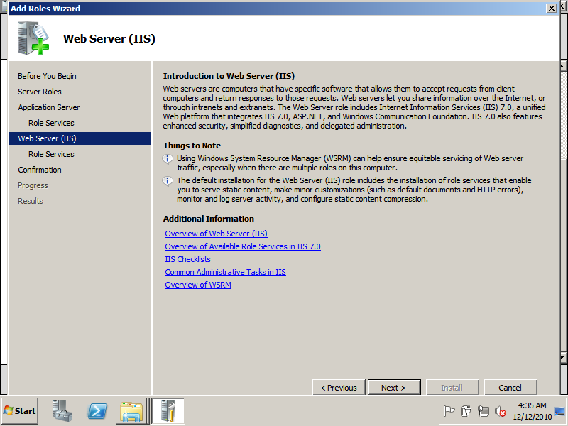
Task: Close the Add Roles Wizard window
Action: 552,8
